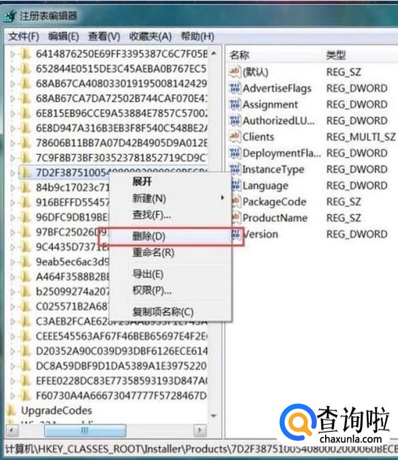The image size is (398, 460).
Task: Expand the 652844E0515DE3C45AEBA0B767EC5 key
Action: tap(12, 69)
